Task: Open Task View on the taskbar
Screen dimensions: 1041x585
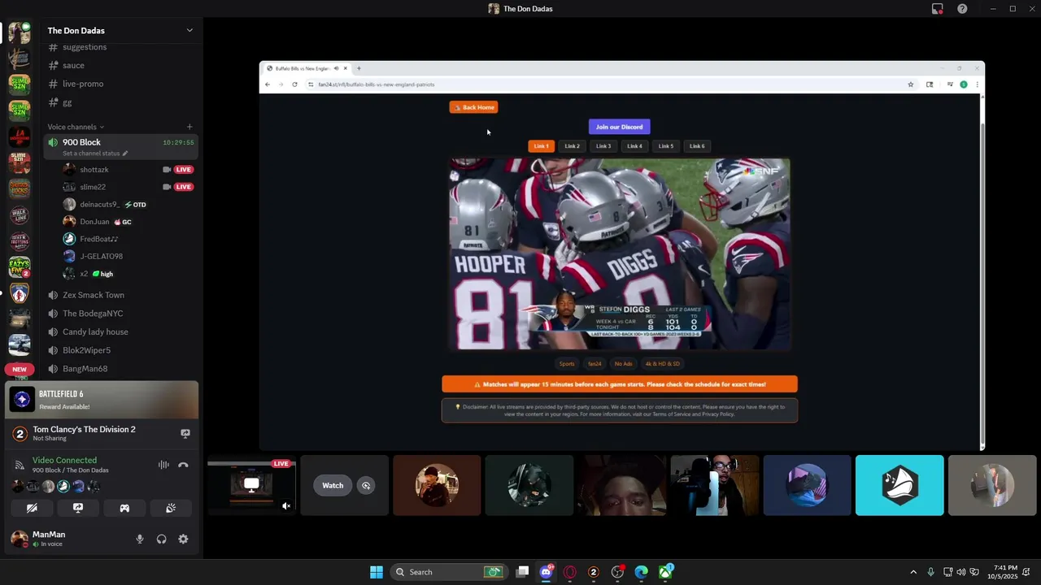Action: coord(522,572)
